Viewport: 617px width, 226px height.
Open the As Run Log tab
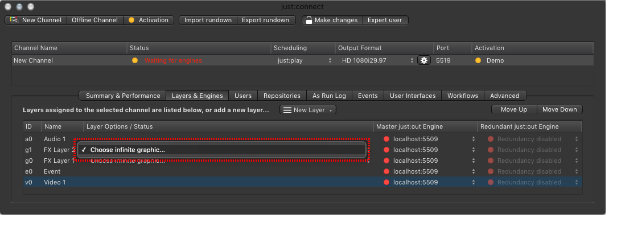[x=329, y=96]
